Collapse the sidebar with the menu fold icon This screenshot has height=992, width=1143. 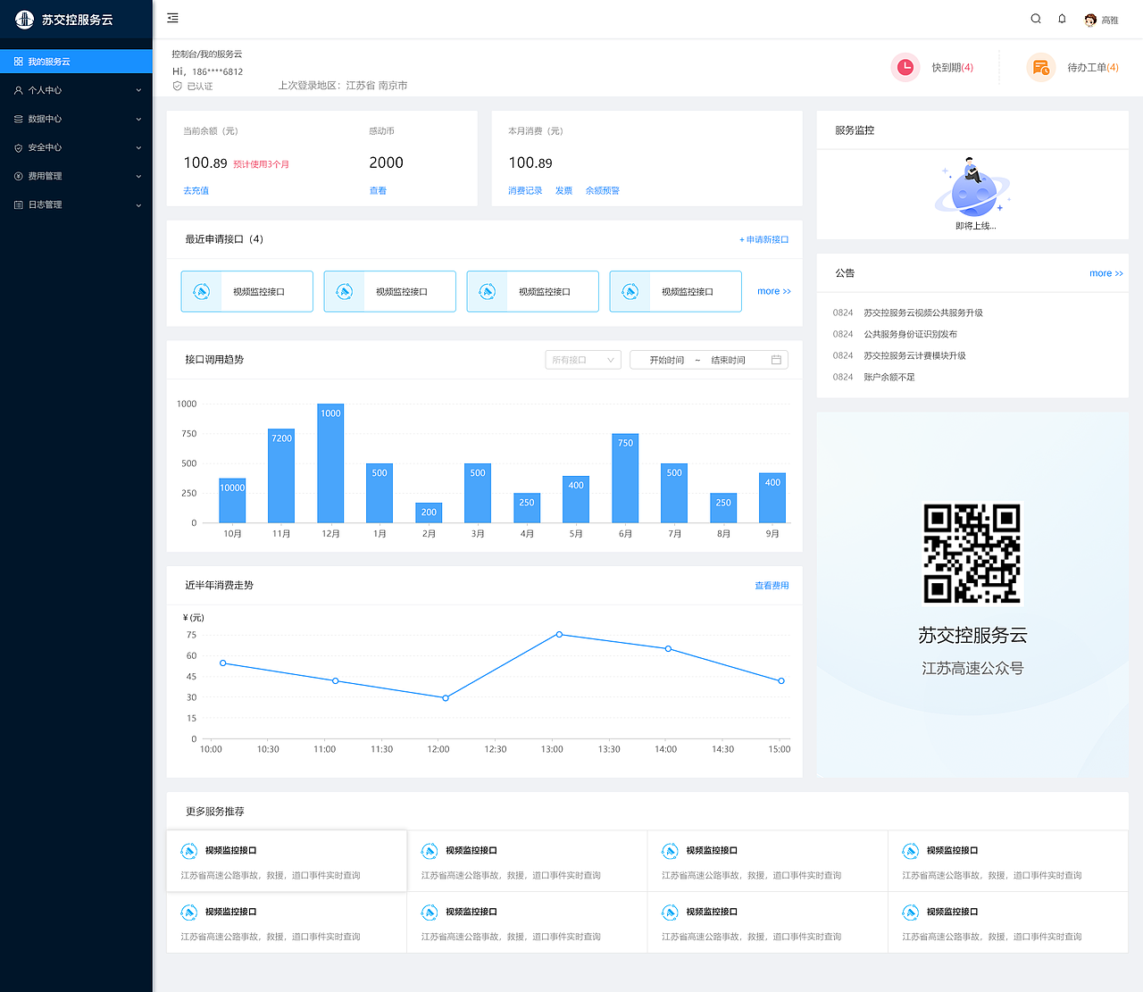[173, 18]
